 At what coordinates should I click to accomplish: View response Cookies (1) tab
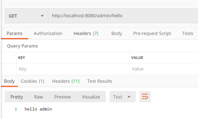(32, 81)
